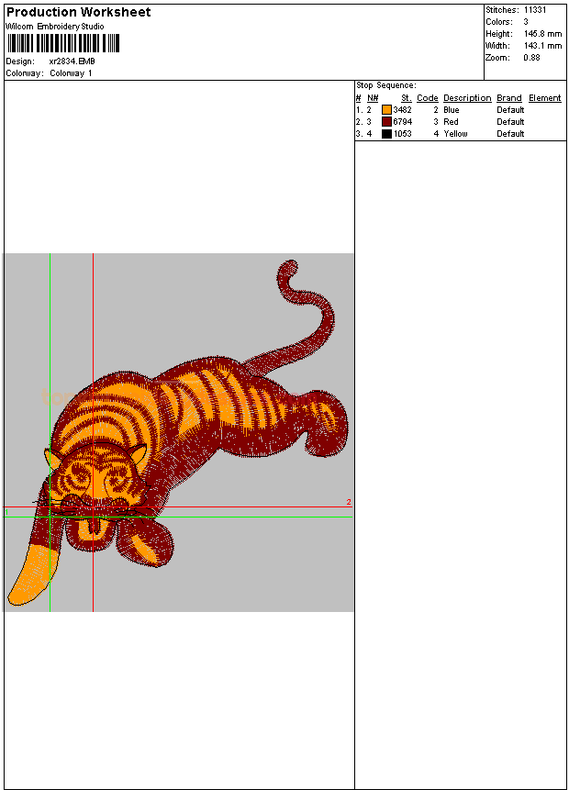This screenshot has width=569, height=790.
Task: Click the 'St.' column header
Action: tap(407, 98)
